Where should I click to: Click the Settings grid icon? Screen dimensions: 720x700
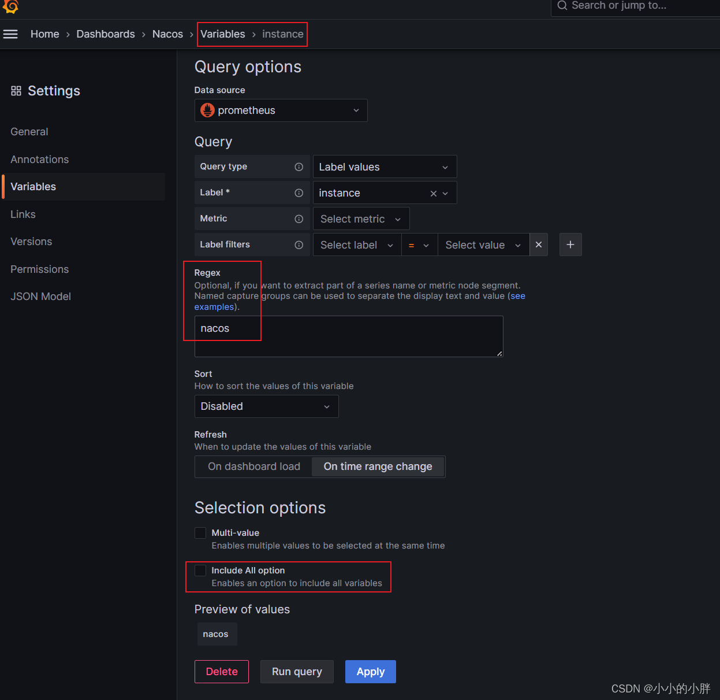click(x=16, y=91)
